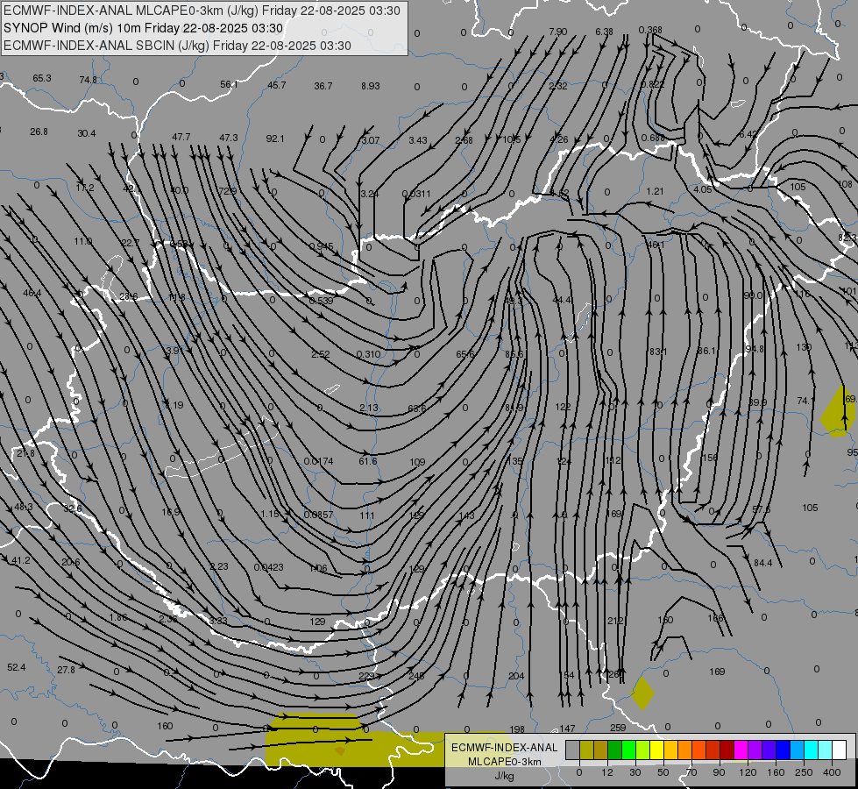The height and width of the screenshot is (789, 858).
Task: Click the 'J/kg' unit label in legend
Action: click(504, 776)
